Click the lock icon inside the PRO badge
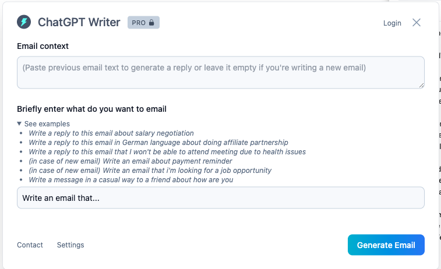Image resolution: width=441 pixels, height=269 pixels. 151,23
